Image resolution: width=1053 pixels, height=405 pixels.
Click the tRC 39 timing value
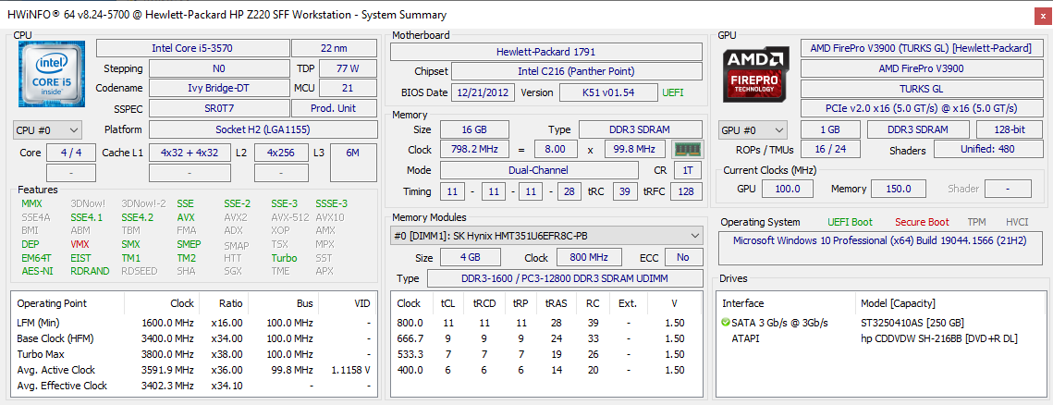click(625, 191)
